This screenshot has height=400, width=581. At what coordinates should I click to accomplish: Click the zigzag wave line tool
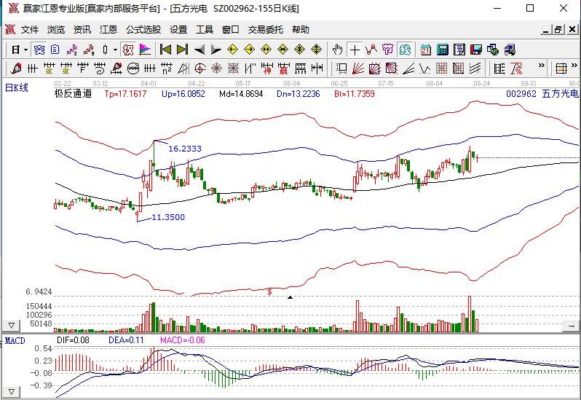(x=424, y=68)
